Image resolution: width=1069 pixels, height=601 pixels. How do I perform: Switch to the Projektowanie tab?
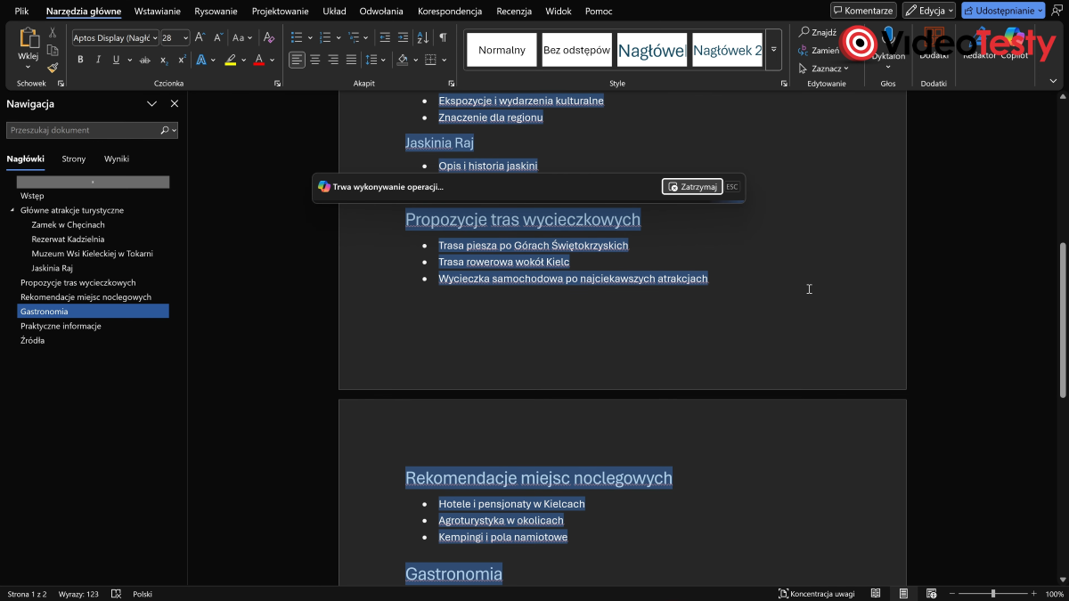point(280,12)
